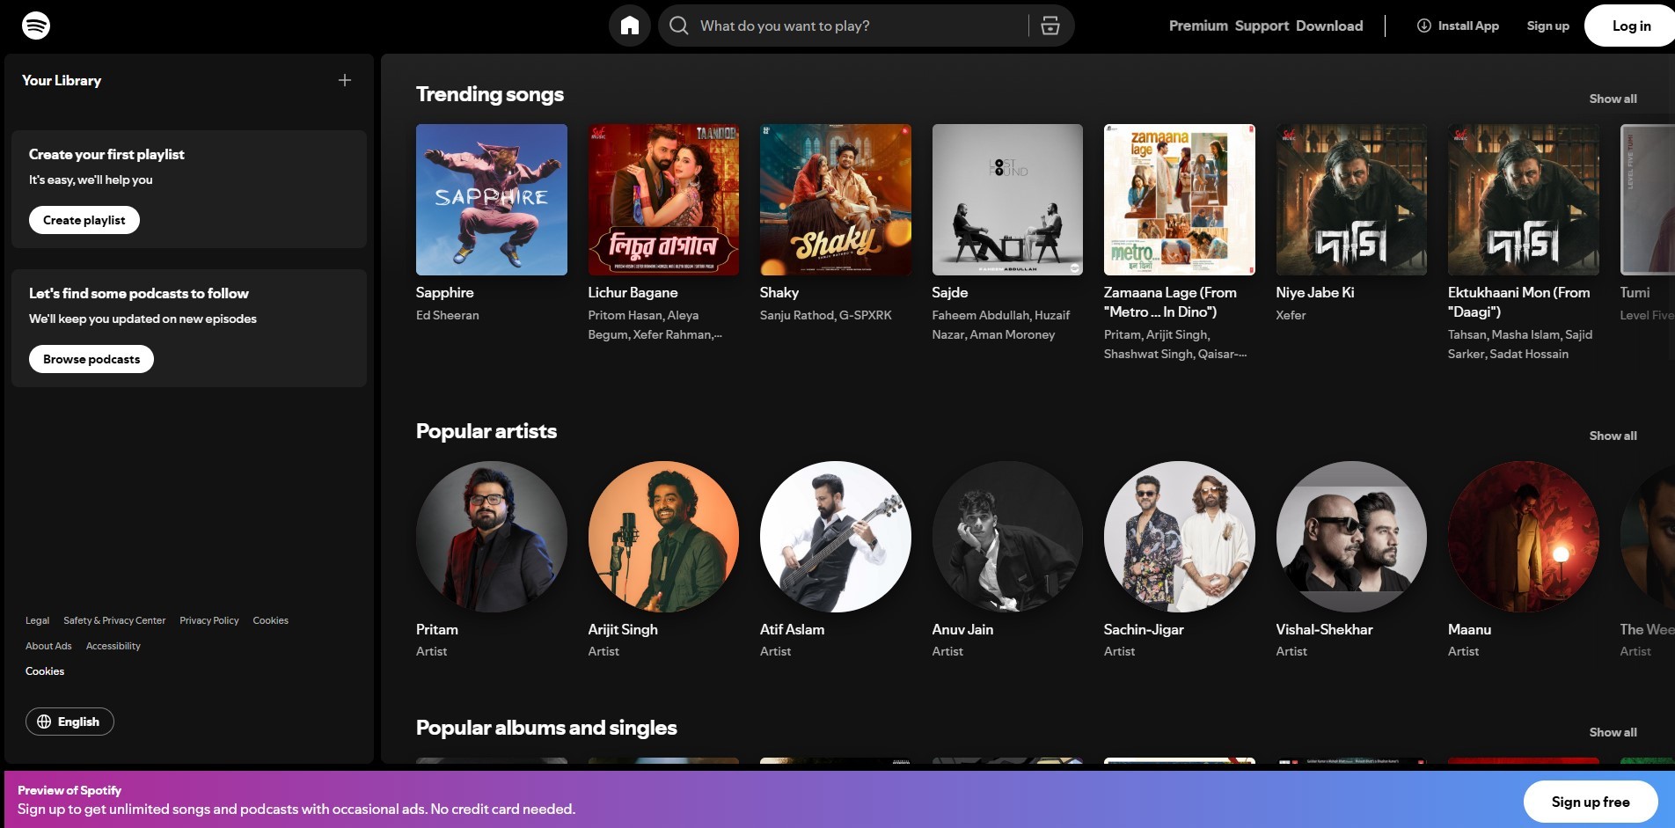Open the Download menu link
The height and width of the screenshot is (828, 1675).
pos(1329,26)
